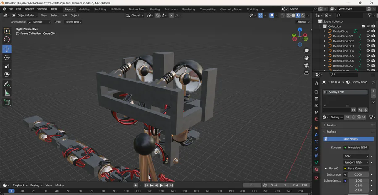
Task: Toggle auto keying record button
Action: tap(136, 185)
